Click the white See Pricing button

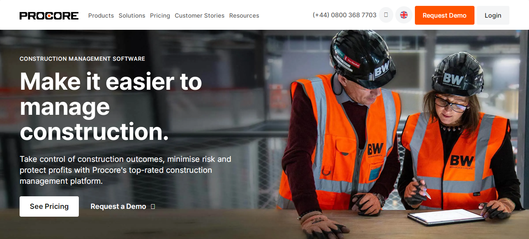[49, 206]
